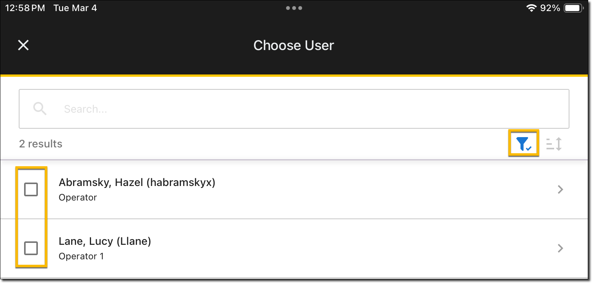
Task: Tap the Choose User title
Action: point(294,45)
